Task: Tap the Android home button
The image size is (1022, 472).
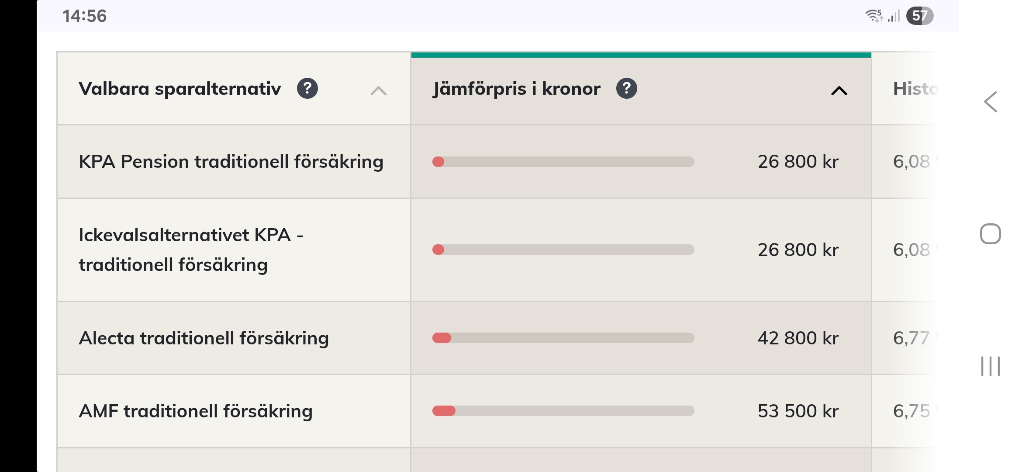Action: pos(991,234)
